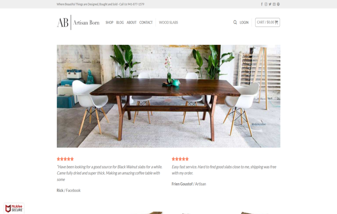Screen dimensions: 337x214
Task: Click the top bar phone number text
Action: coord(136,4)
